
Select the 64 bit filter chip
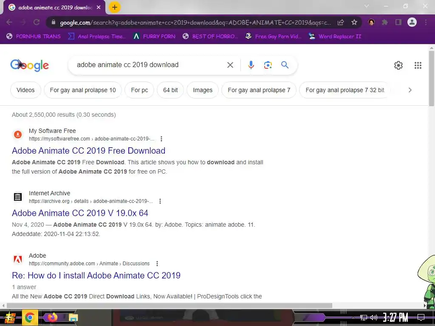(170, 90)
